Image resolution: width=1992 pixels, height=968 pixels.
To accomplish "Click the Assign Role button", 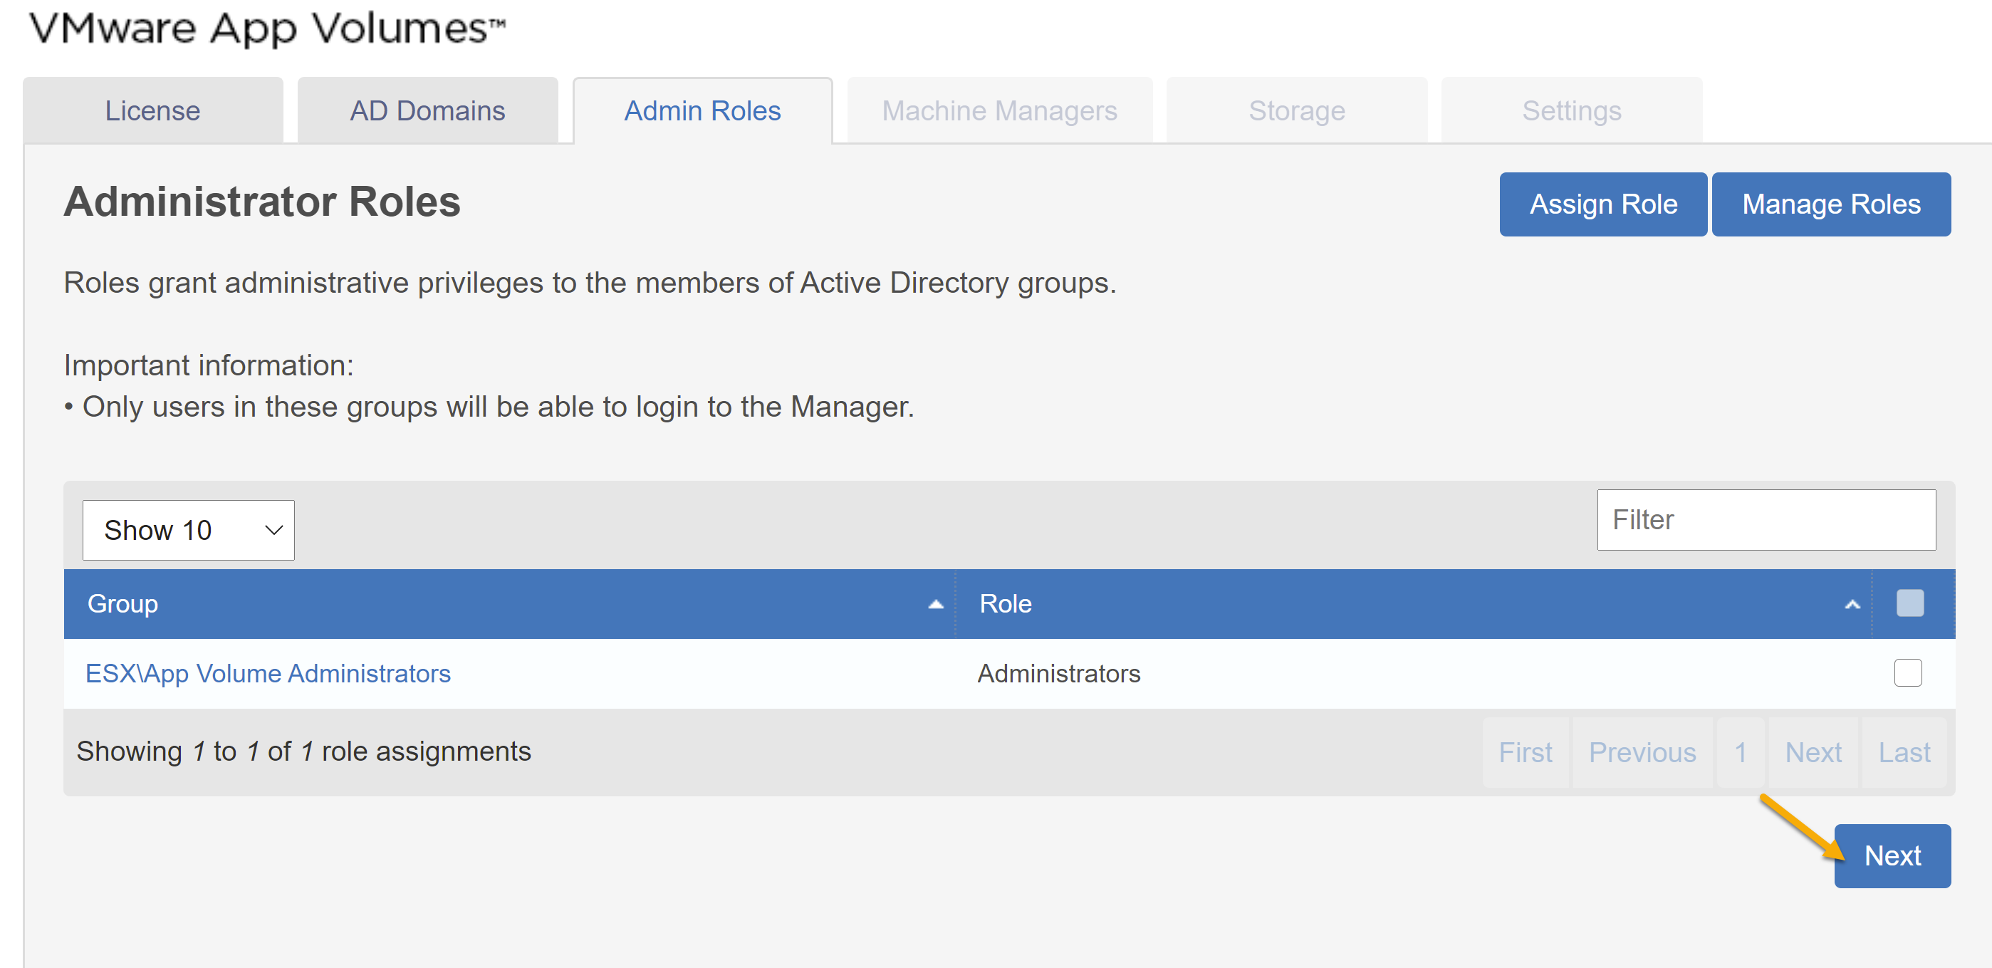I will click(1603, 204).
